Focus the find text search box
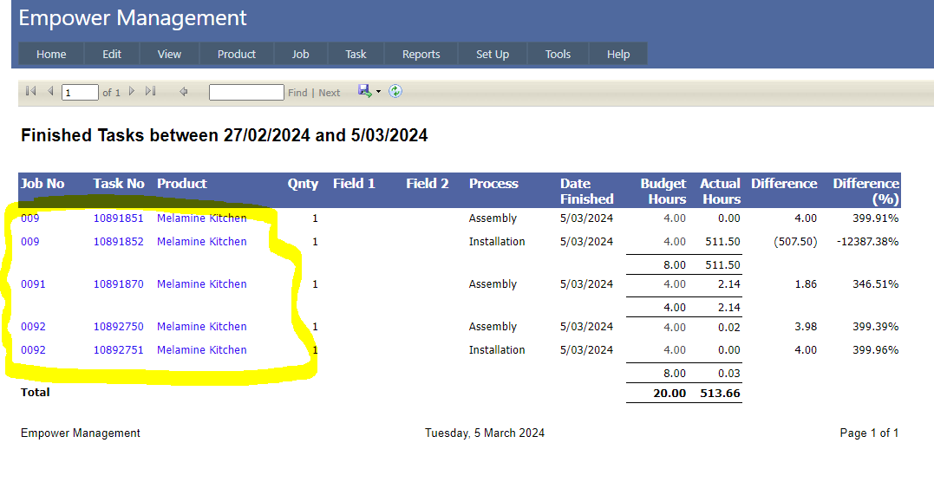Image resolution: width=934 pixels, height=482 pixels. coord(246,92)
